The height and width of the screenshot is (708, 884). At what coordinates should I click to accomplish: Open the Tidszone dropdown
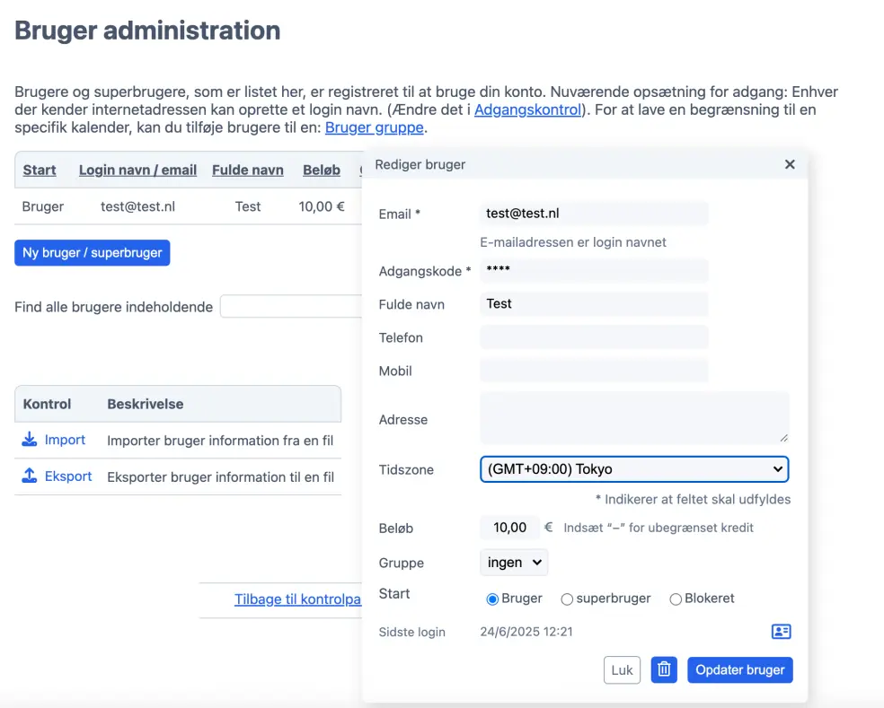[633, 469]
